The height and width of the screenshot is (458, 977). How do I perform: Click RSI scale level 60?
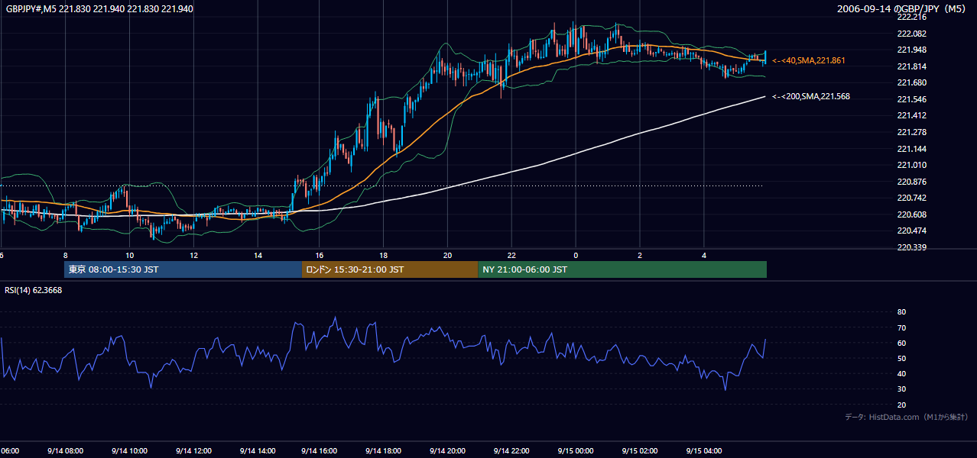pyautogui.click(x=901, y=343)
